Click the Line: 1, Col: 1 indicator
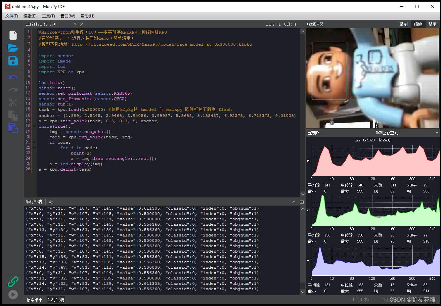The width and height of the screenshot is (441, 306). 281,24
